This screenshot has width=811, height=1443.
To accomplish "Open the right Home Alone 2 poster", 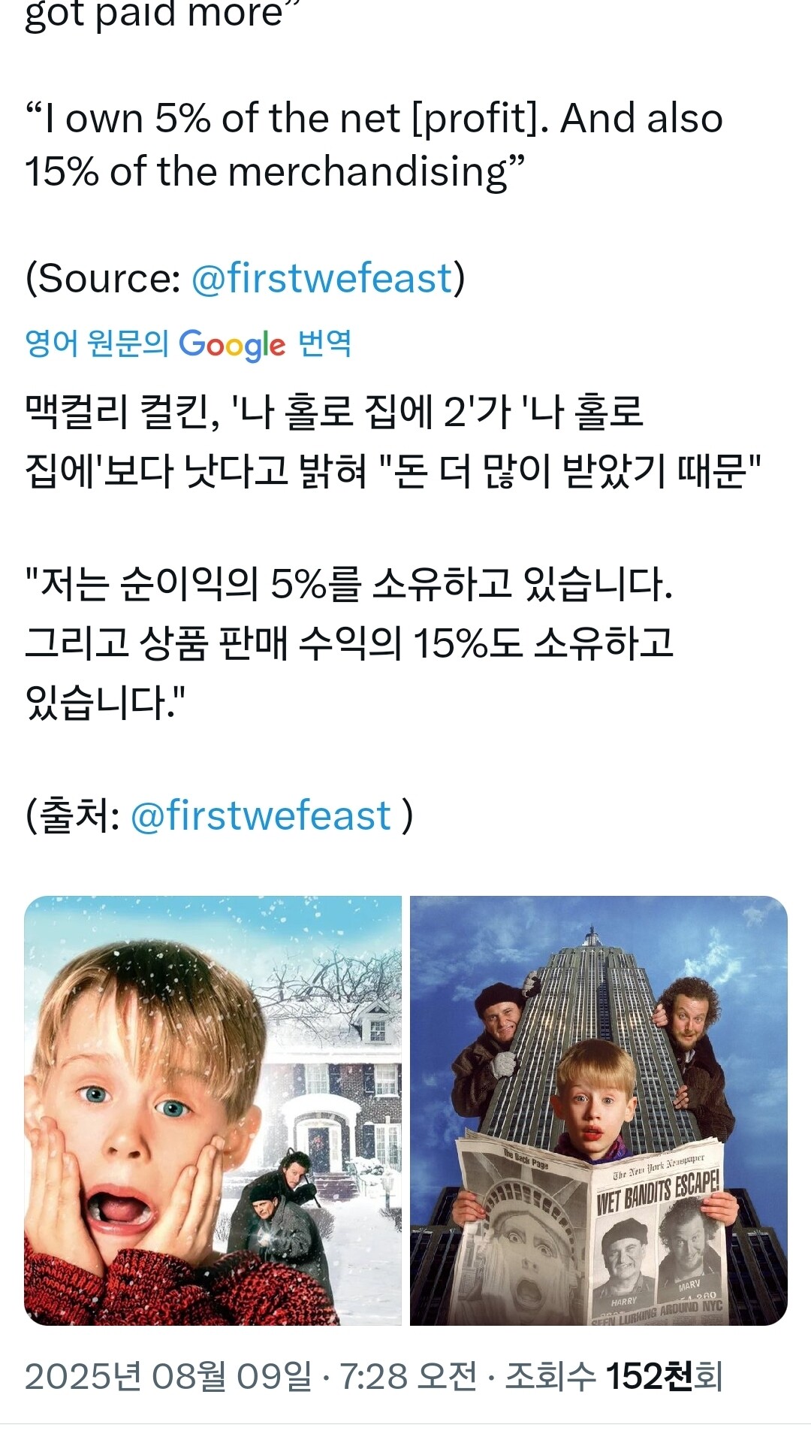I will [598, 1111].
